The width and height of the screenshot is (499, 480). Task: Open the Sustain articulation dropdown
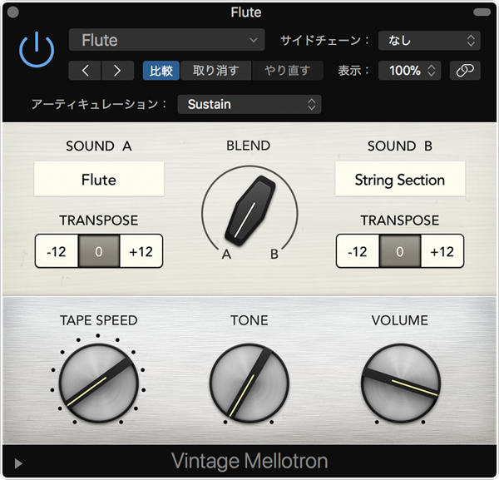click(x=249, y=104)
